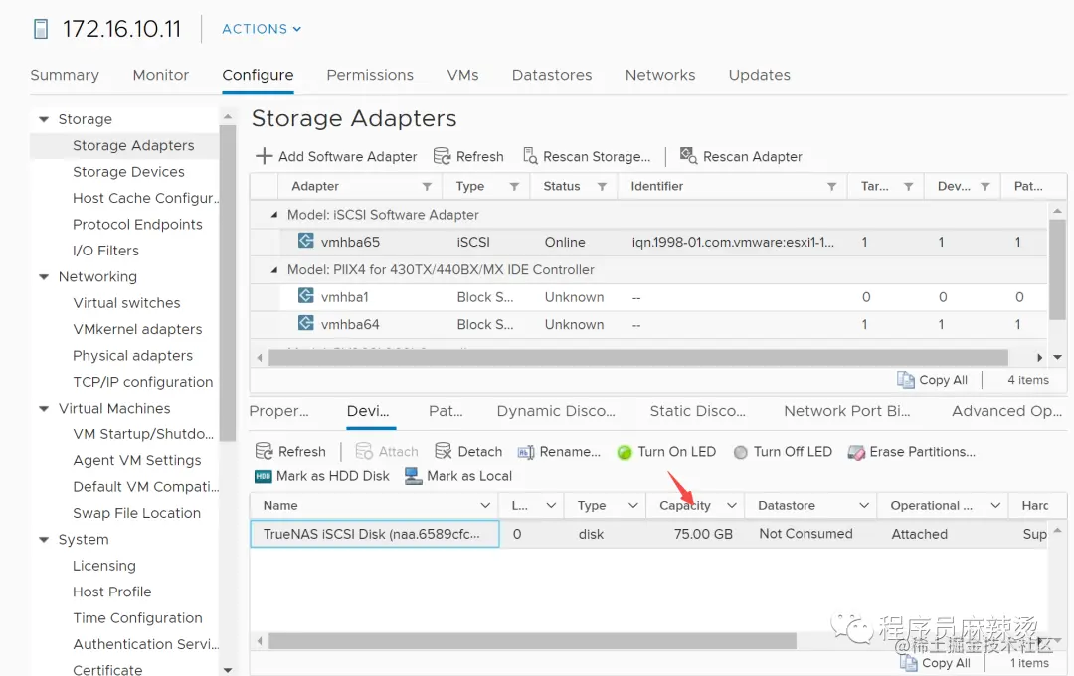
Task: Select Protocol Endpoints in the sidebar
Action: [x=137, y=225]
